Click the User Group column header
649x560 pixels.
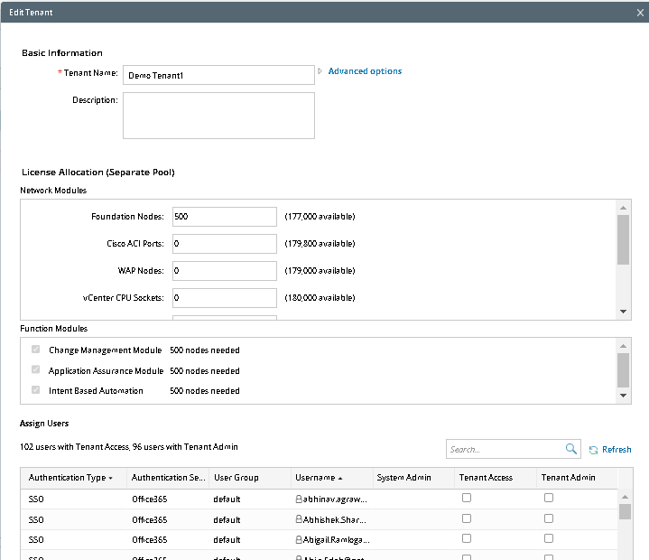pyautogui.click(x=236, y=478)
